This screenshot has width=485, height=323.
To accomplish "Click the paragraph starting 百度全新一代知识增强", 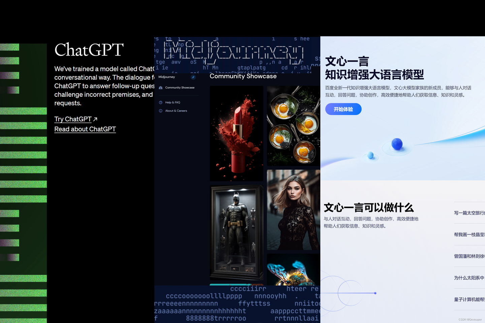I will tap(398, 91).
